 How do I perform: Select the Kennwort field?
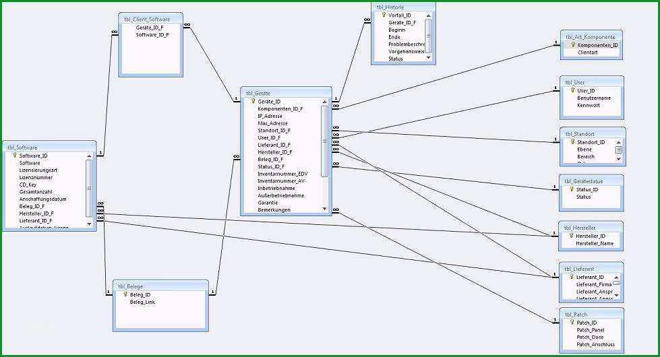589,105
